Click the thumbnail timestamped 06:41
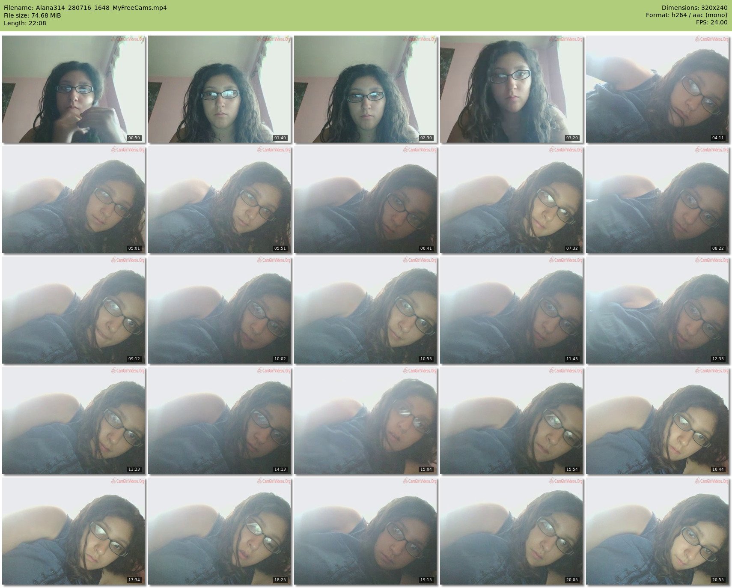 click(365, 200)
